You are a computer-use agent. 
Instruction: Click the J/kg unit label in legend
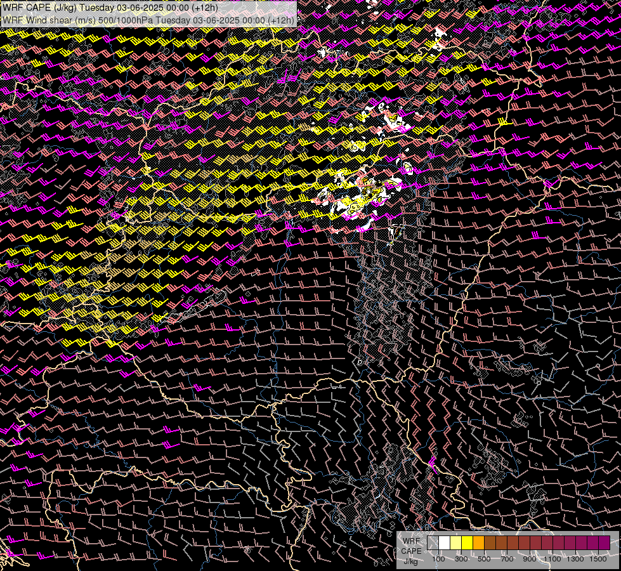click(x=410, y=561)
